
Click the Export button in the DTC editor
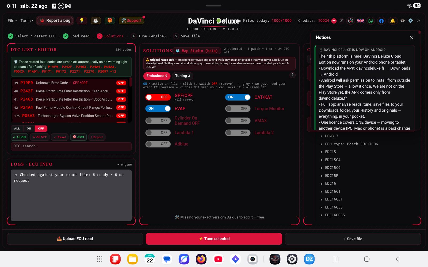coord(97,137)
